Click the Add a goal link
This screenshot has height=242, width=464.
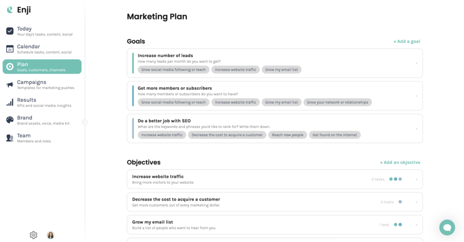pyautogui.click(x=406, y=41)
